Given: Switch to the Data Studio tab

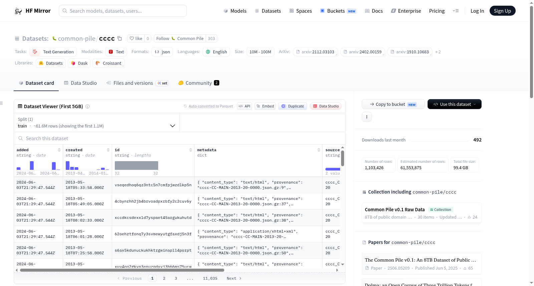Looking at the screenshot, I should point(80,83).
